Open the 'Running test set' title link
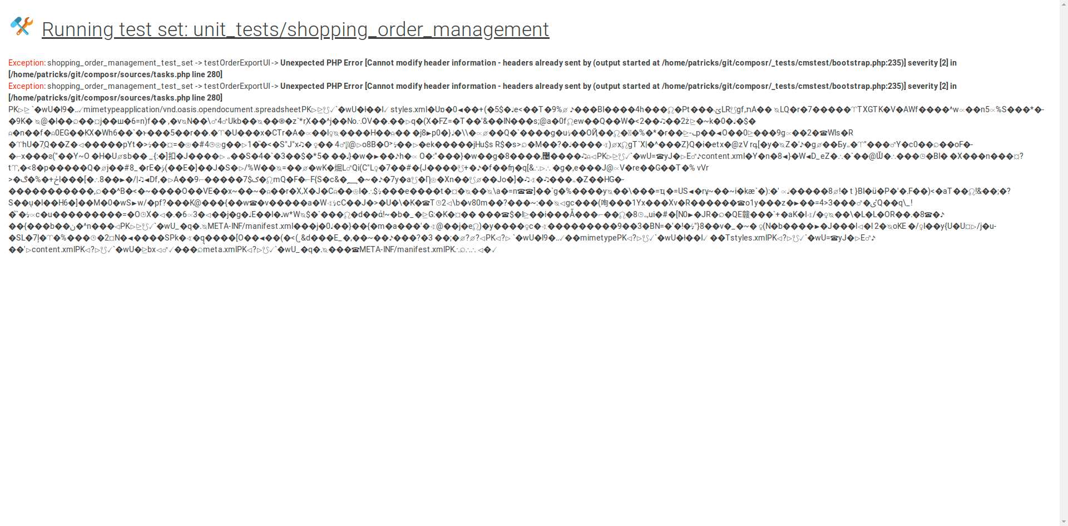Viewport: 1068px width, 526px height. pyautogui.click(x=295, y=29)
